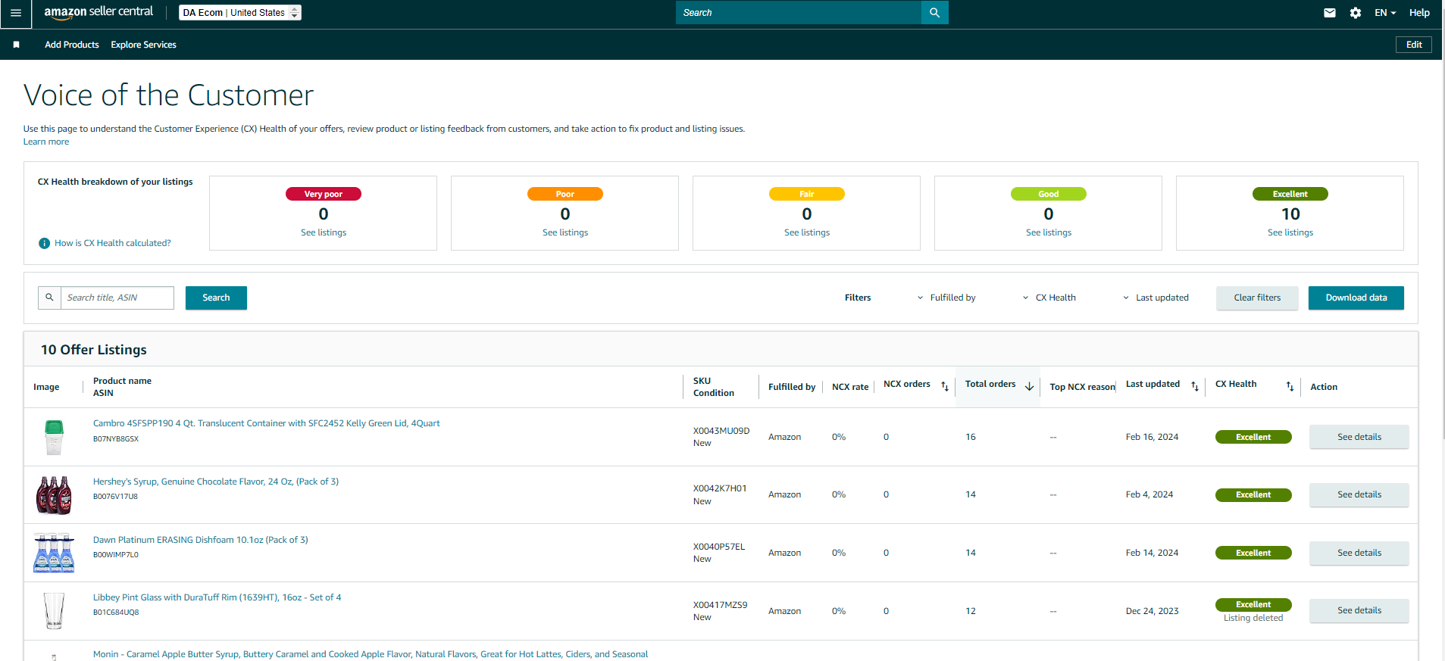See listings under Fair
Screen dimensions: 1445x661
[807, 232]
